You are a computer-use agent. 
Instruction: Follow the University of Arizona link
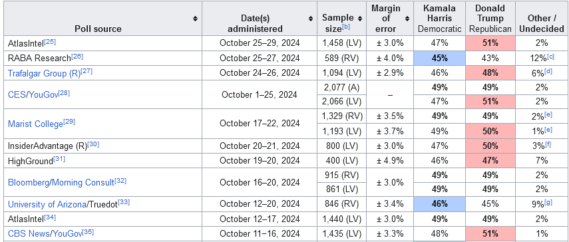pyautogui.click(x=47, y=204)
